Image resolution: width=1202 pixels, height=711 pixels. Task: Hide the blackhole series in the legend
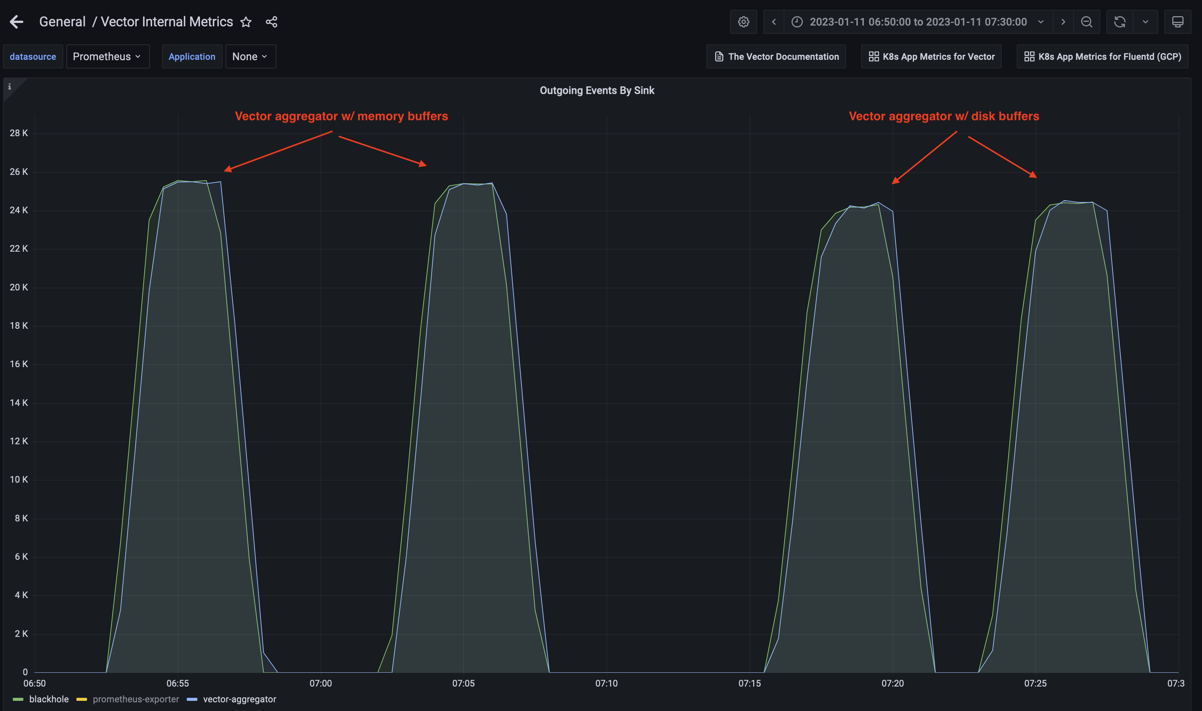[49, 699]
